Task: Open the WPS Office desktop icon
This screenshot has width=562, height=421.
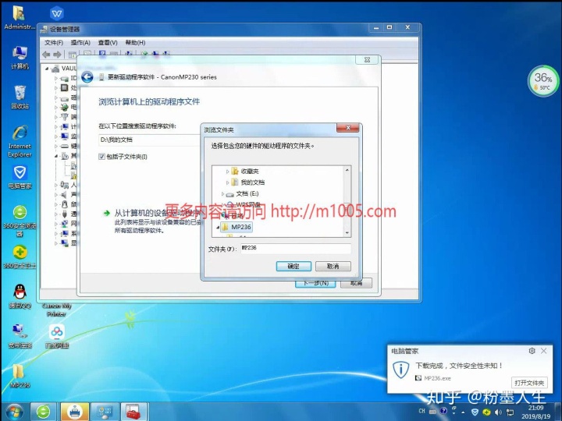Action: (x=57, y=13)
